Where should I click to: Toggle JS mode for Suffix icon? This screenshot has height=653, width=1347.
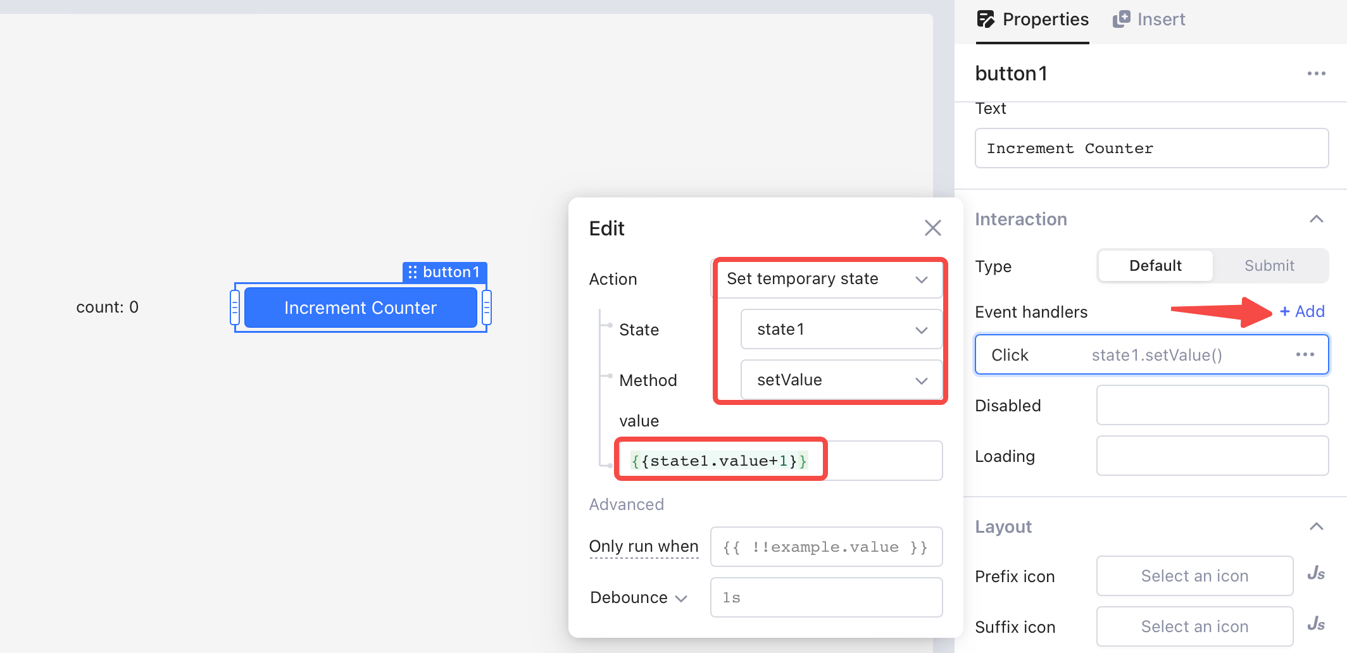[1315, 625]
